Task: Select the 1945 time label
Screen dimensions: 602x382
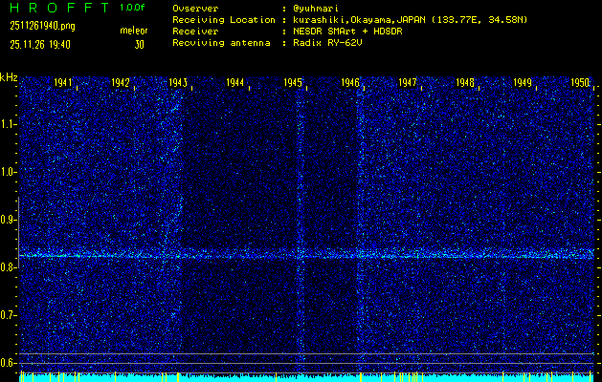Action: tap(293, 83)
